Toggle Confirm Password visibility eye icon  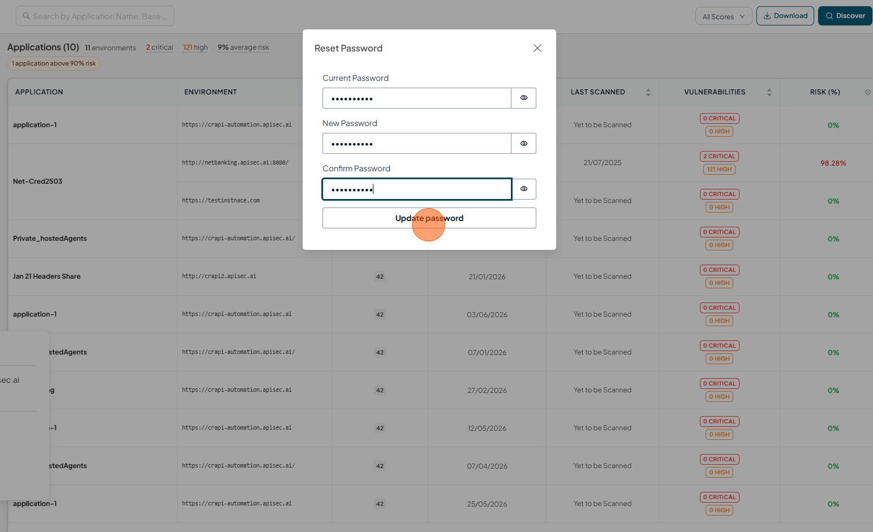[524, 189]
